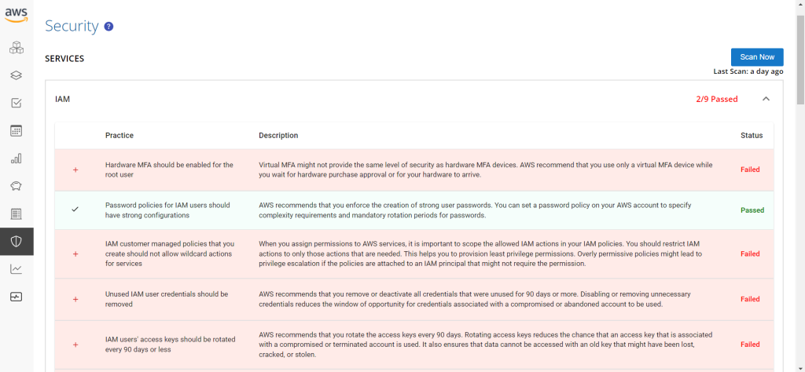
Task: Click 'IAM users' access keys' practice text
Action: 171,345
